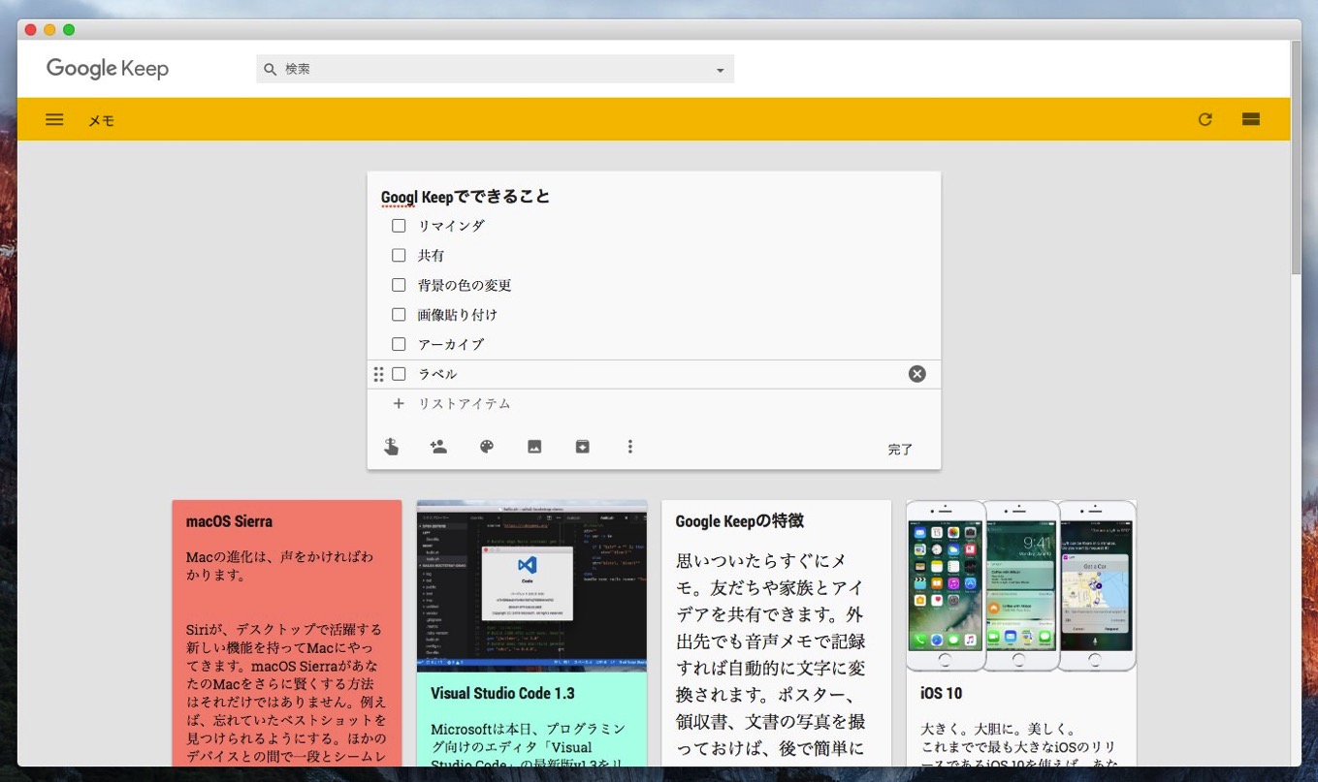Delete the ラベル list item

(916, 374)
